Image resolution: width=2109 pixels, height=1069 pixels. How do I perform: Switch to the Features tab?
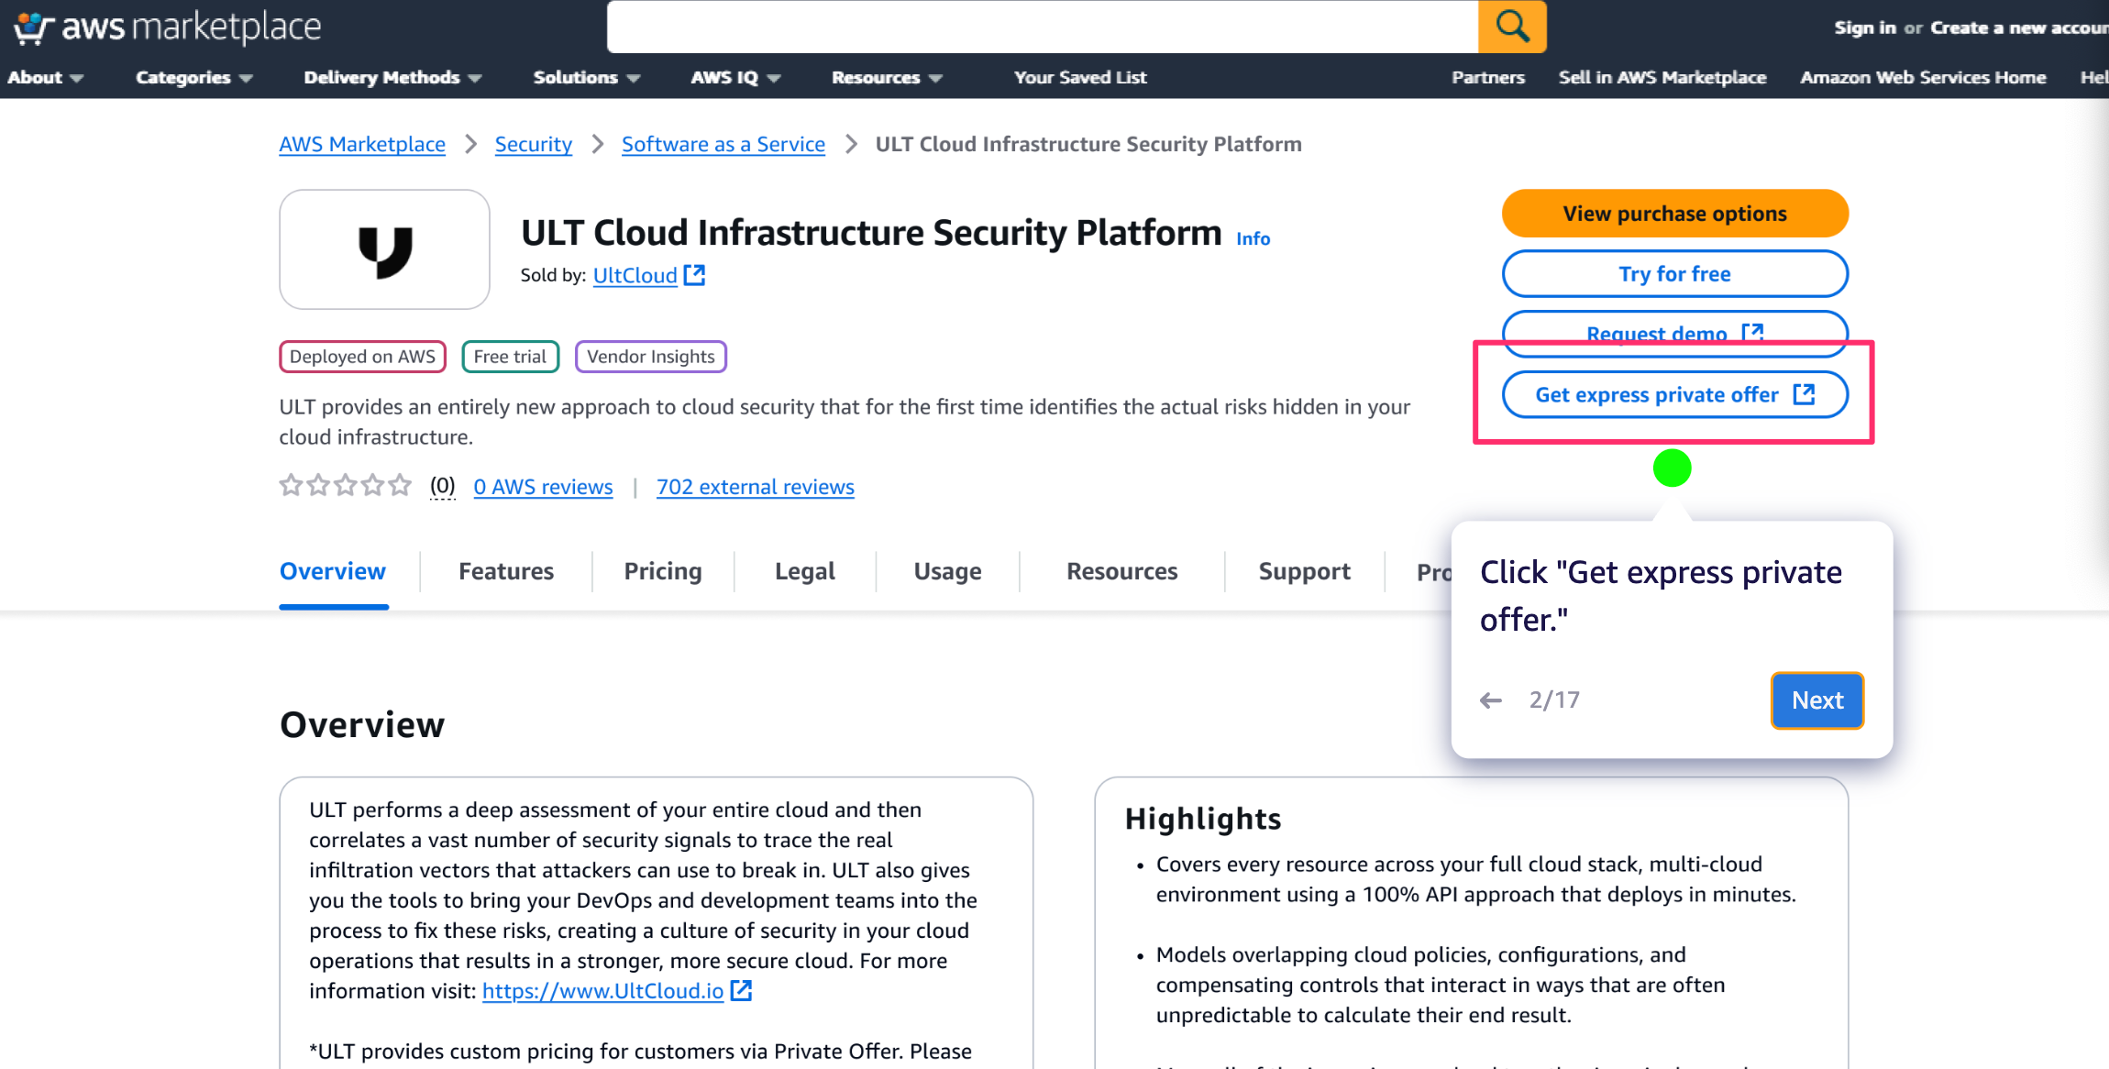[505, 571]
